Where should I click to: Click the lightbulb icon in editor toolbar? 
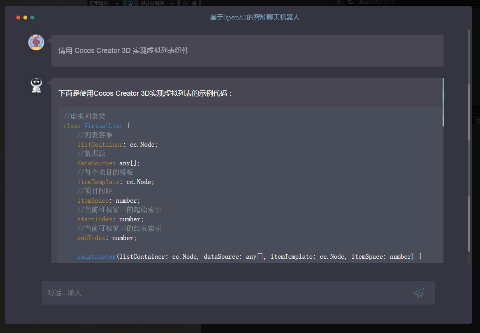[x=131, y=3]
